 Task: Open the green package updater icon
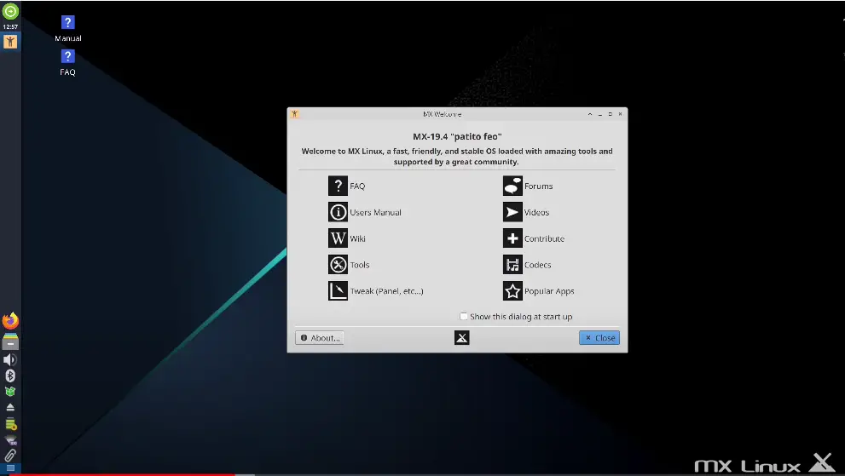point(10,392)
